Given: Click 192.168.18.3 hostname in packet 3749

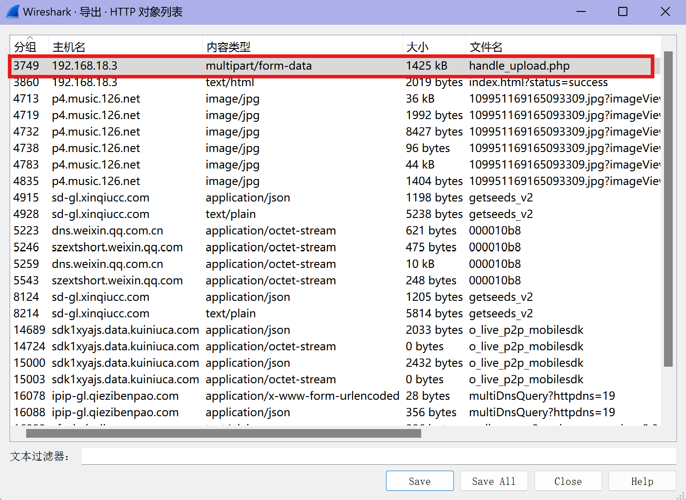Looking at the screenshot, I should 85,66.
